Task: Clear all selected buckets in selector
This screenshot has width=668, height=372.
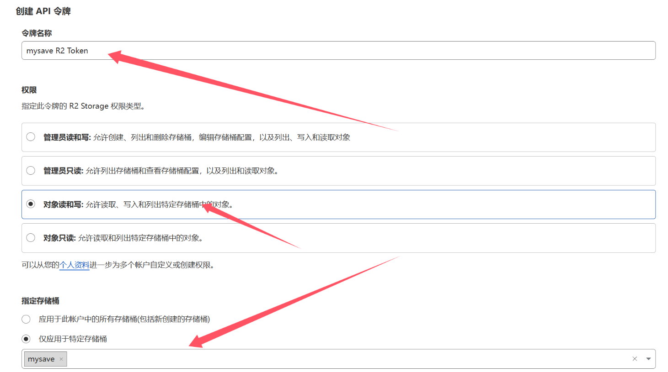Action: click(x=635, y=359)
